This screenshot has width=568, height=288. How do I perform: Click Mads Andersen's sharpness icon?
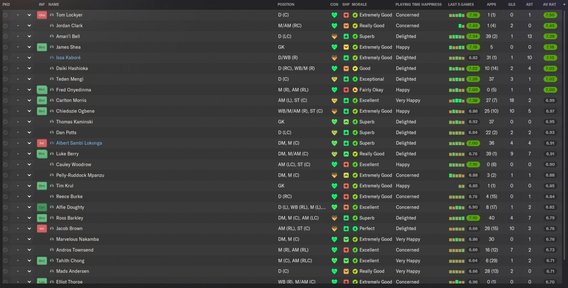pos(346,271)
